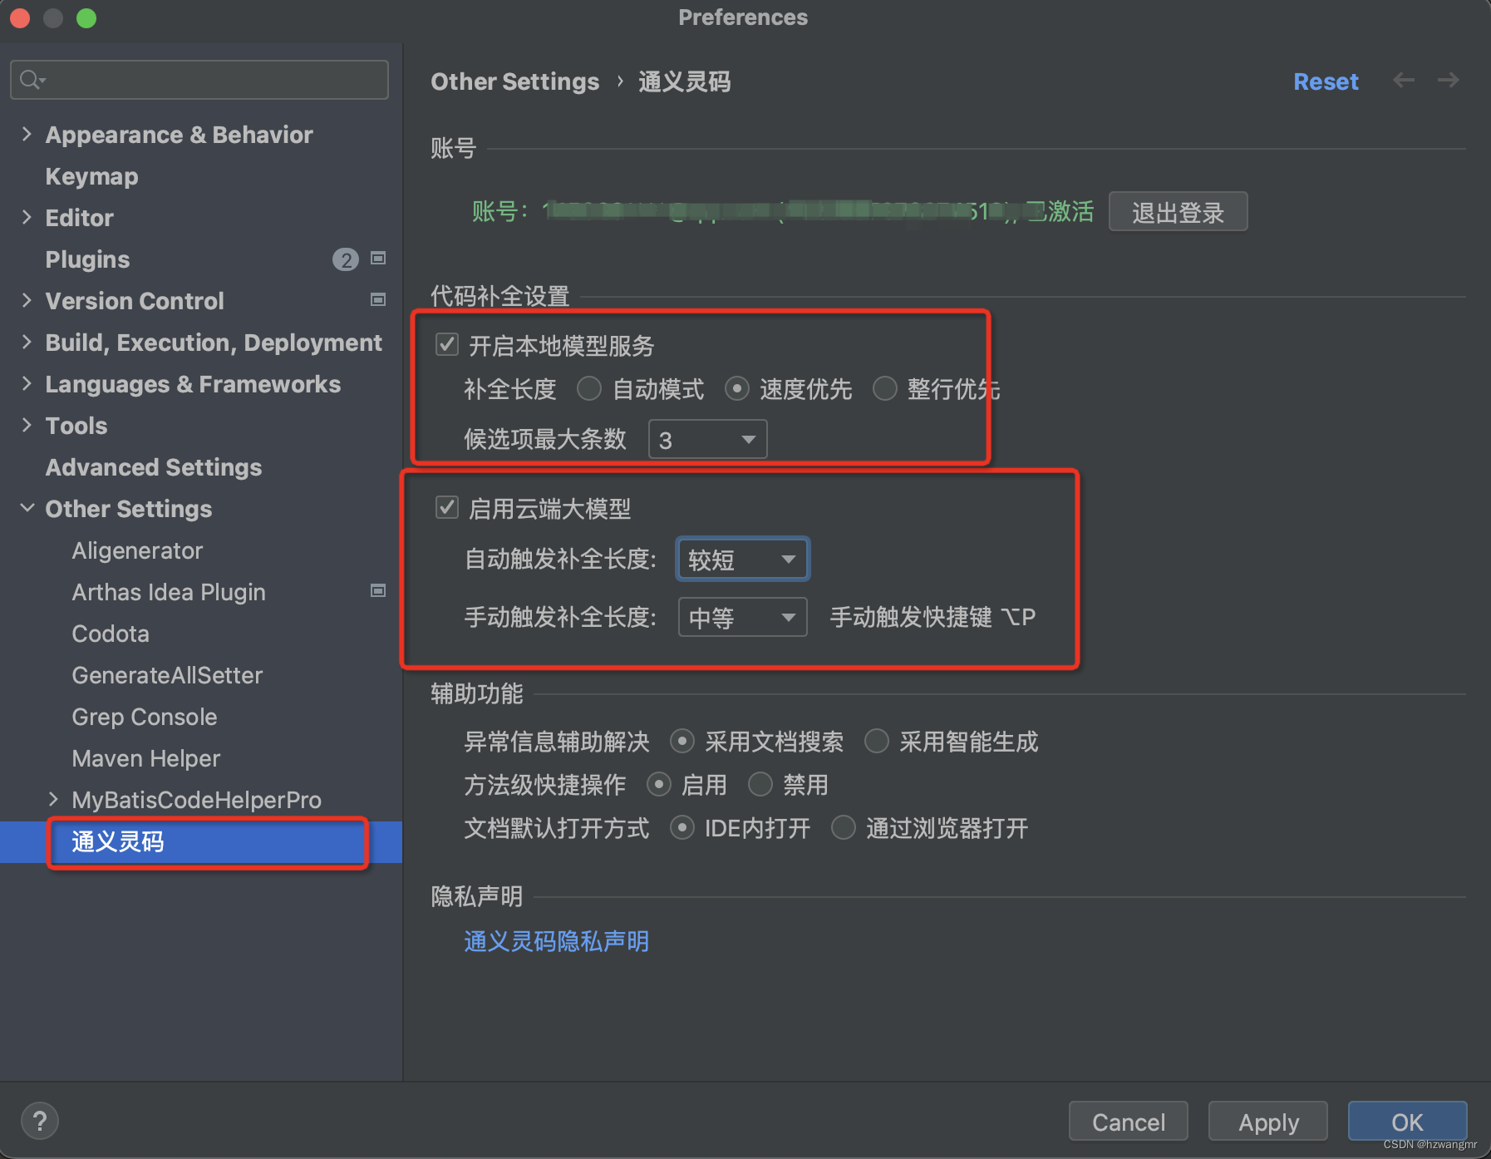Click the 退出登录 logout button
Image resolution: width=1491 pixels, height=1159 pixels.
pyautogui.click(x=1178, y=212)
